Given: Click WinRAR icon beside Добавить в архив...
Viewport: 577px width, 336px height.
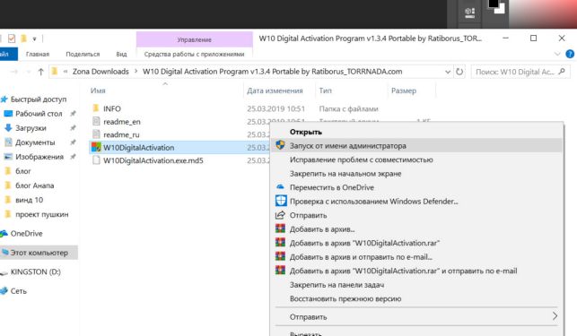Looking at the screenshot, I should coord(280,228).
